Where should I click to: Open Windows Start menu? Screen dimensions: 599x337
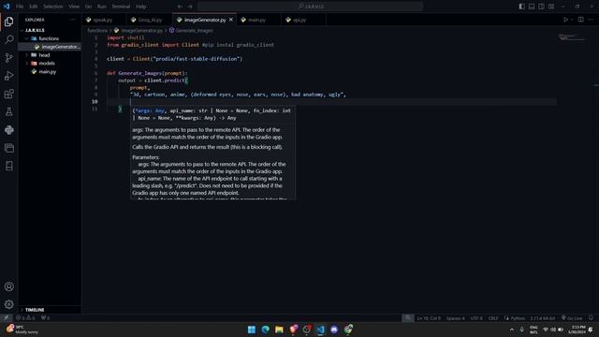pyautogui.click(x=252, y=330)
